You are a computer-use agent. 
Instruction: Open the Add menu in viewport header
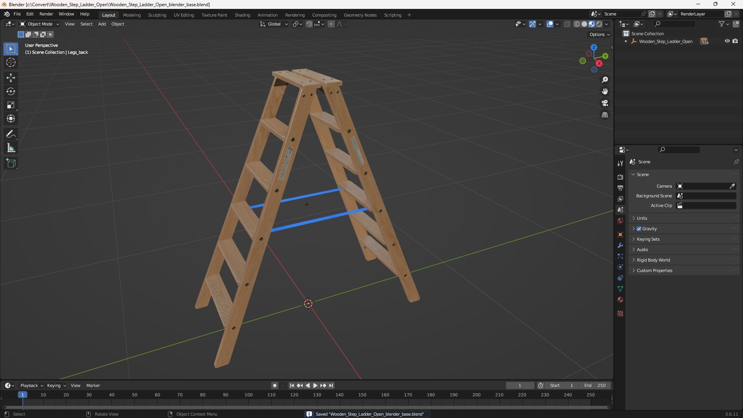coord(102,24)
